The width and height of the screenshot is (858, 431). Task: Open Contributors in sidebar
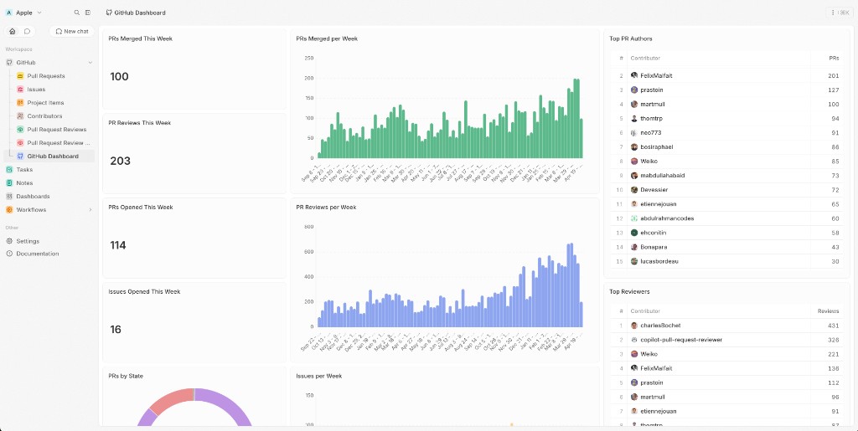pos(45,116)
